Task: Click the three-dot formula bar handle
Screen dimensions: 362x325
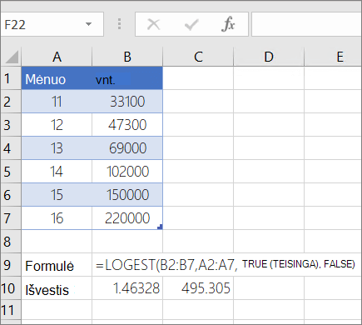Action: click(x=119, y=24)
